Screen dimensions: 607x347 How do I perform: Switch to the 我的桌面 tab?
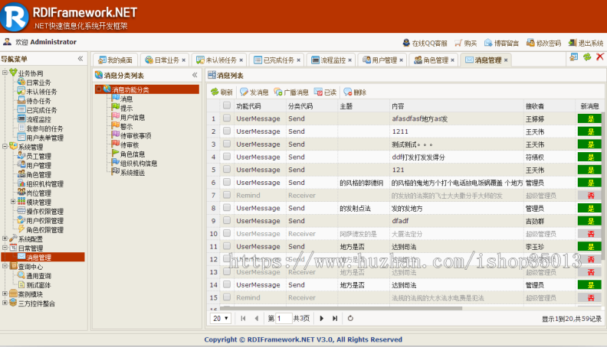[x=116, y=60]
